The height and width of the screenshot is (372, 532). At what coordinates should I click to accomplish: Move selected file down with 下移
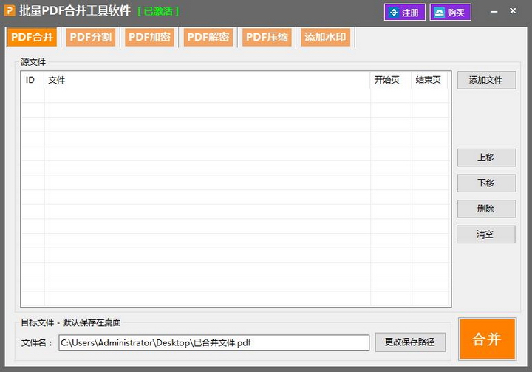pos(486,183)
